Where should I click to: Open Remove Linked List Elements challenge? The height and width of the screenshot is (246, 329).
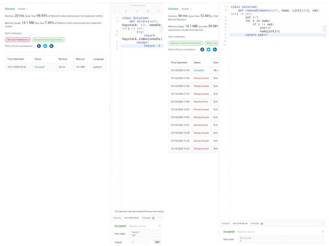pos(186,43)
